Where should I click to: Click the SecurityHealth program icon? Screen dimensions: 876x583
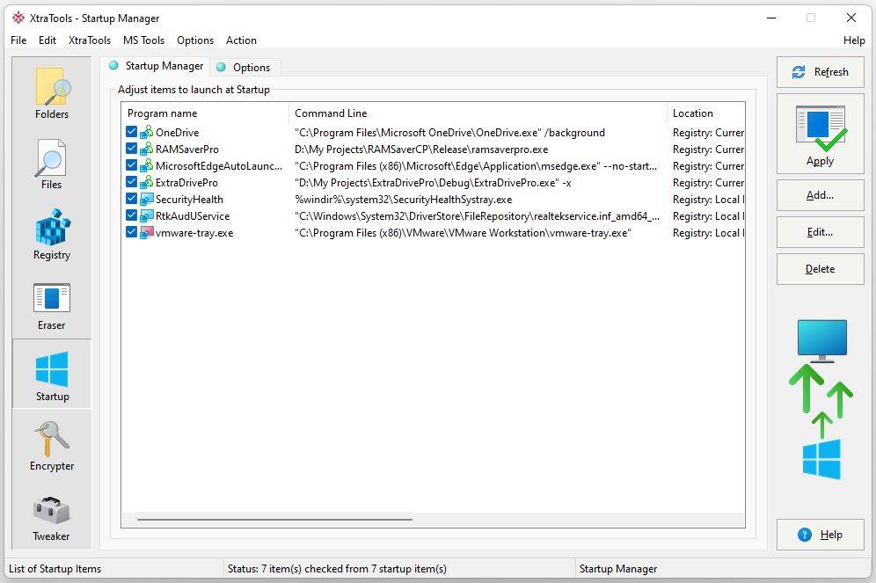pos(146,200)
